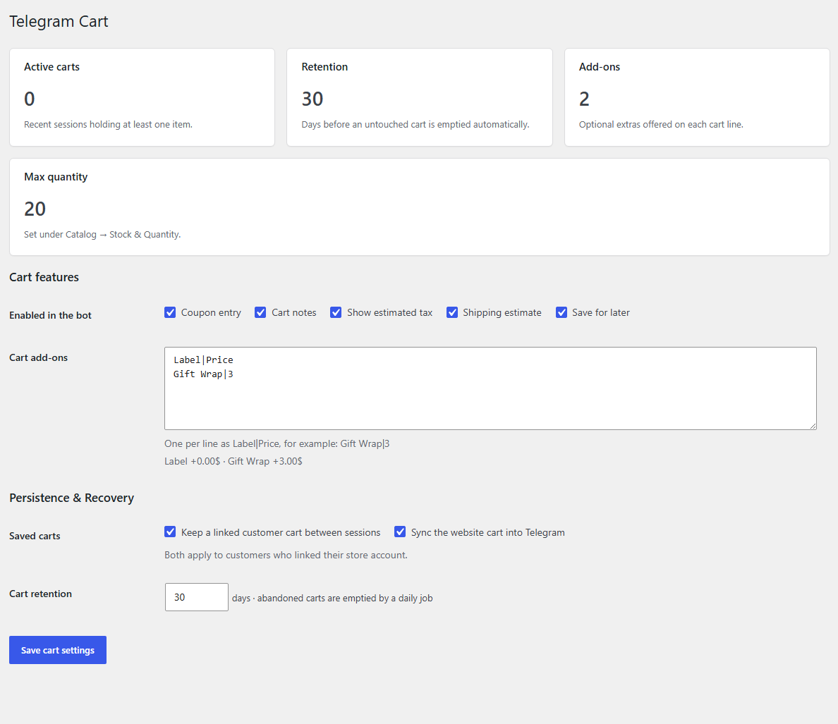Click 'Set under Catalog → Stock & Quantity.' text
Image resolution: width=838 pixels, height=724 pixels.
pos(102,234)
